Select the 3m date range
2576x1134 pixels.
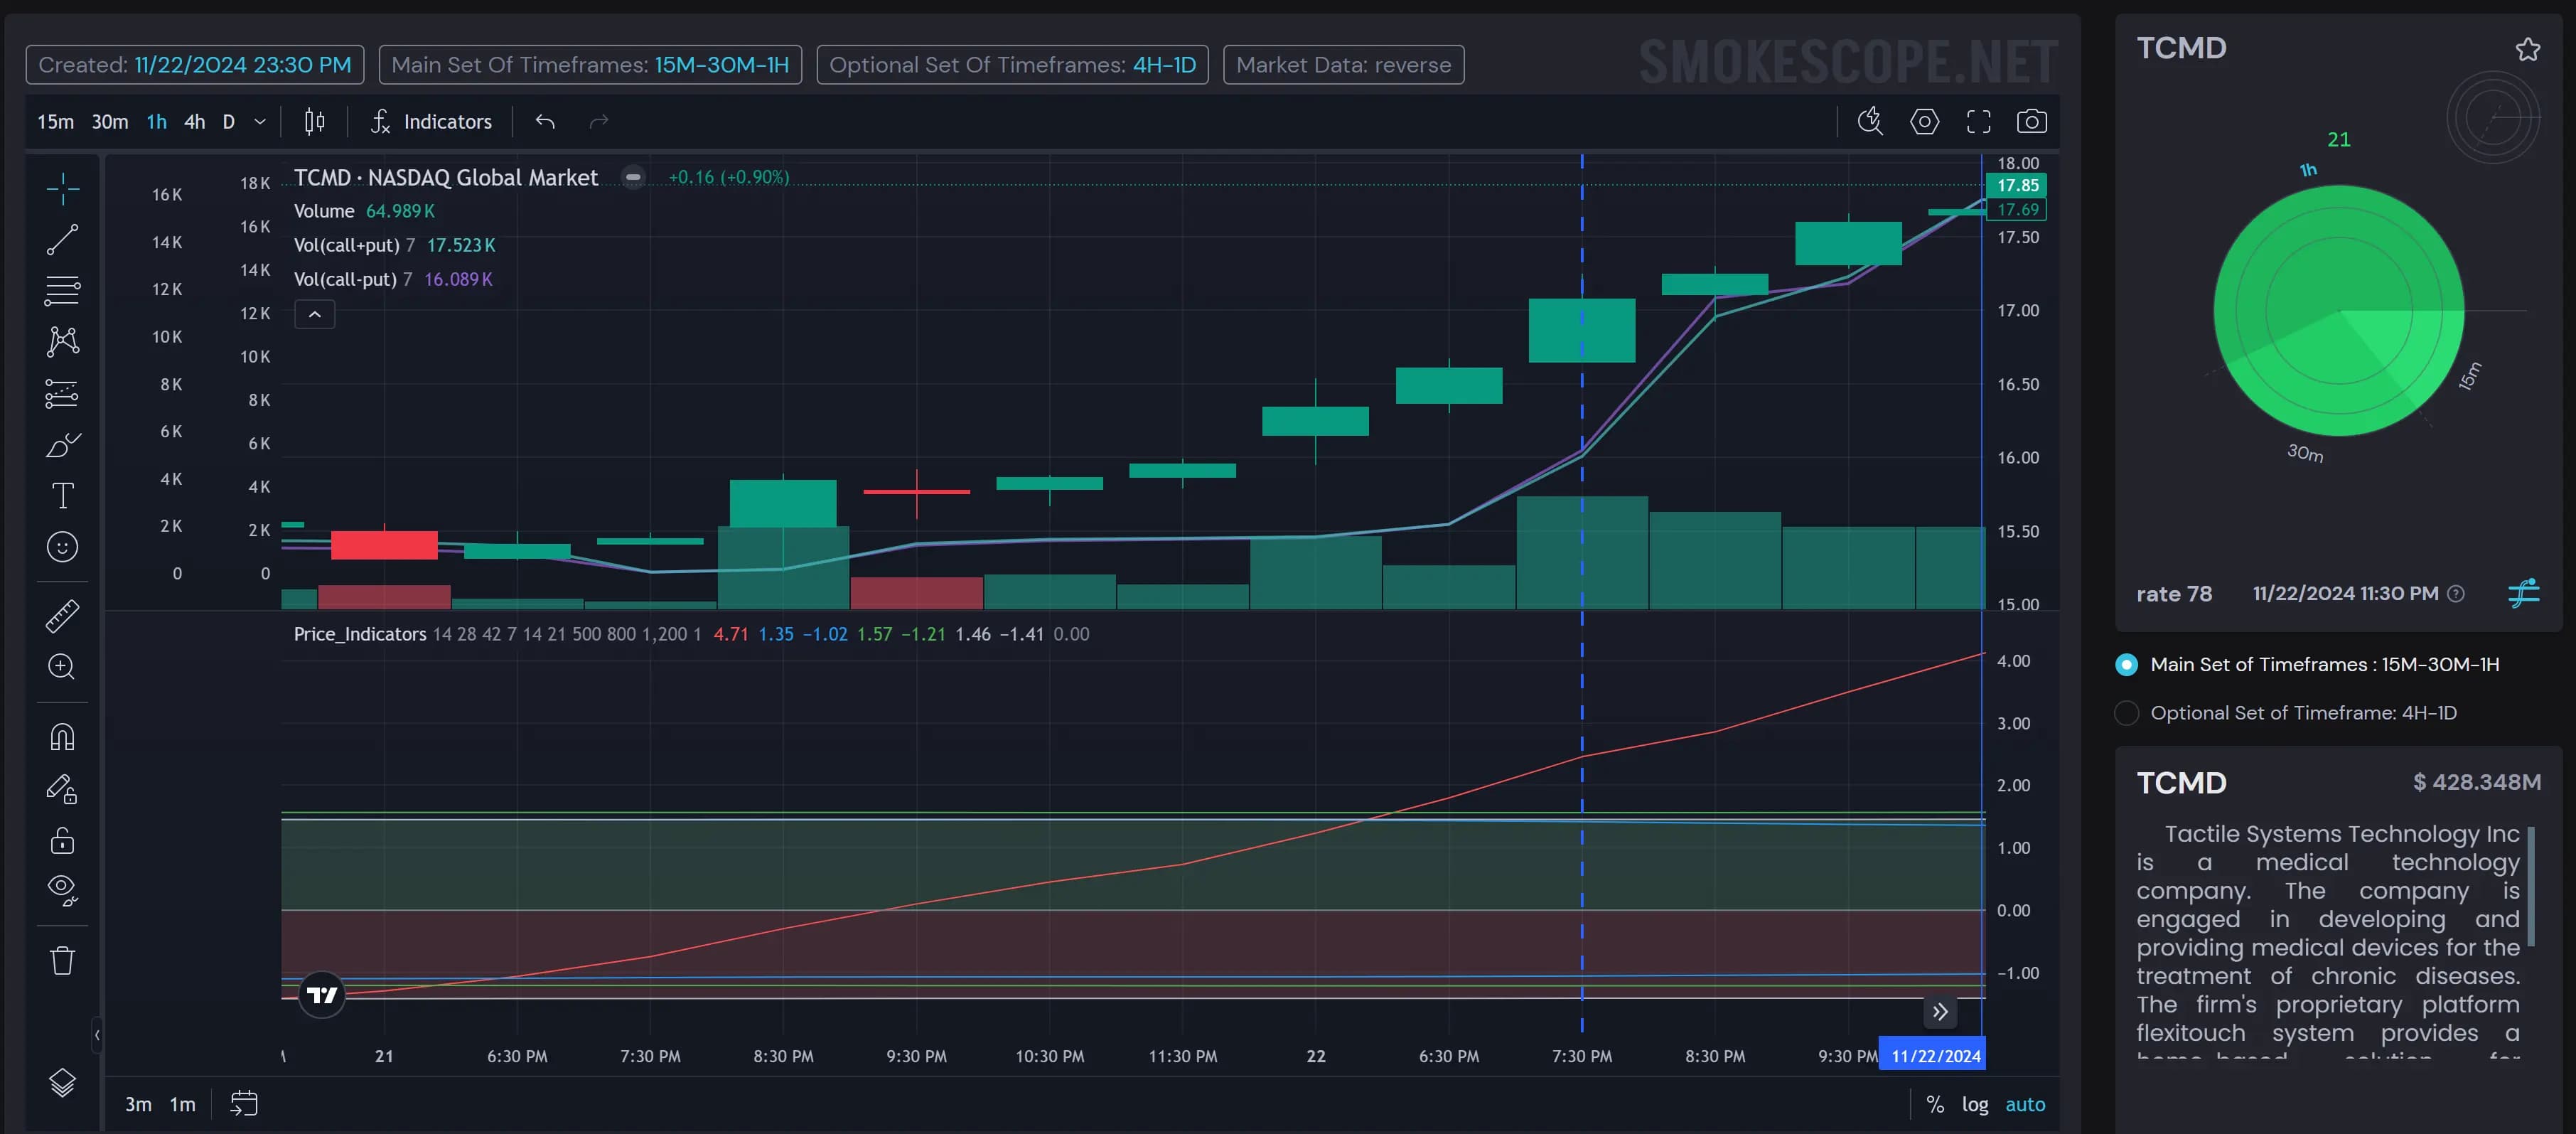click(x=138, y=1104)
